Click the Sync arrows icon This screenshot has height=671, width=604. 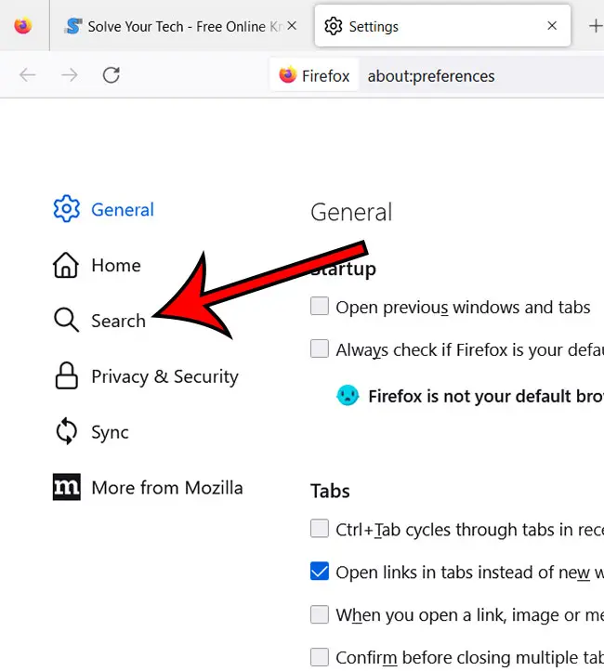pyautogui.click(x=66, y=431)
